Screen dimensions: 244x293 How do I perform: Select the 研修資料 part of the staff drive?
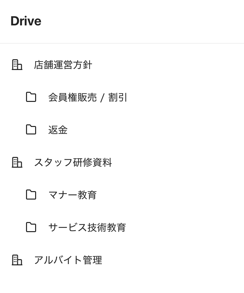pos(92,162)
